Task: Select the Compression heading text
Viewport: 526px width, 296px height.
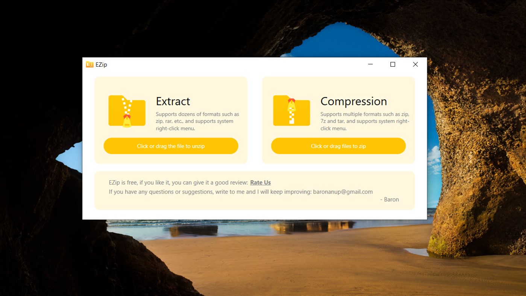Action: (x=353, y=101)
